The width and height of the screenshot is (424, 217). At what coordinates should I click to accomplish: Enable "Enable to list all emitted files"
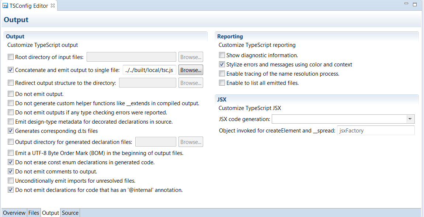point(222,83)
